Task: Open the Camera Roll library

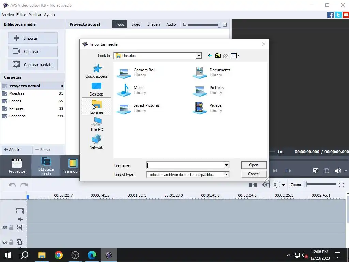Action: tap(136, 72)
